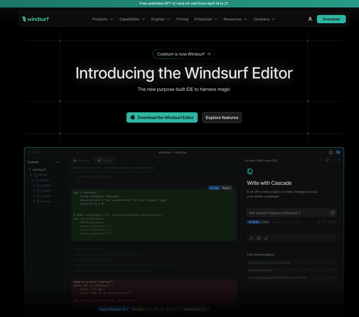Screen dimensions: 359x317
Task: Go to next edited file chevron
Action: [x=209, y=309]
